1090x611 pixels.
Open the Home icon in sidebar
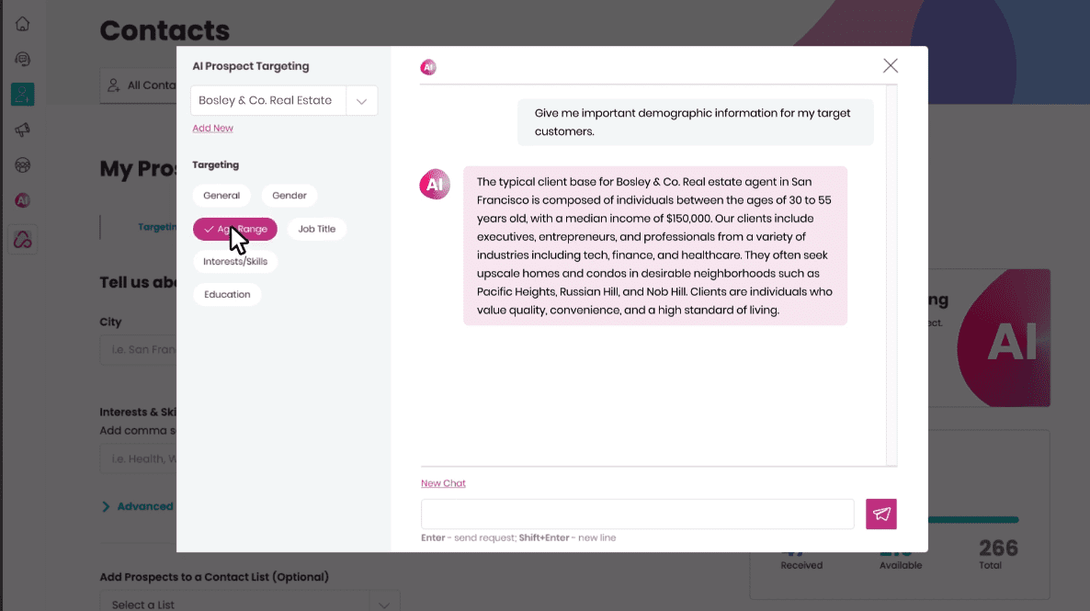pyautogui.click(x=23, y=25)
